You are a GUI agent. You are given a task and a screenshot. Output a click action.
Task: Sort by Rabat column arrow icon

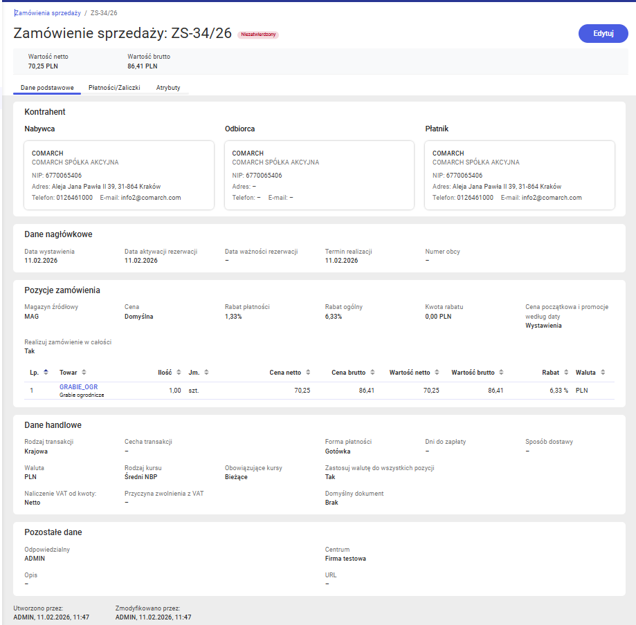566,373
